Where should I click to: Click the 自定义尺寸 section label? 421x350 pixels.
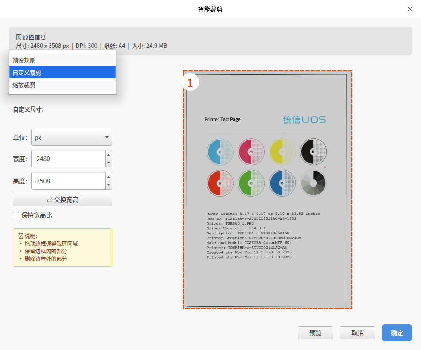[28, 109]
